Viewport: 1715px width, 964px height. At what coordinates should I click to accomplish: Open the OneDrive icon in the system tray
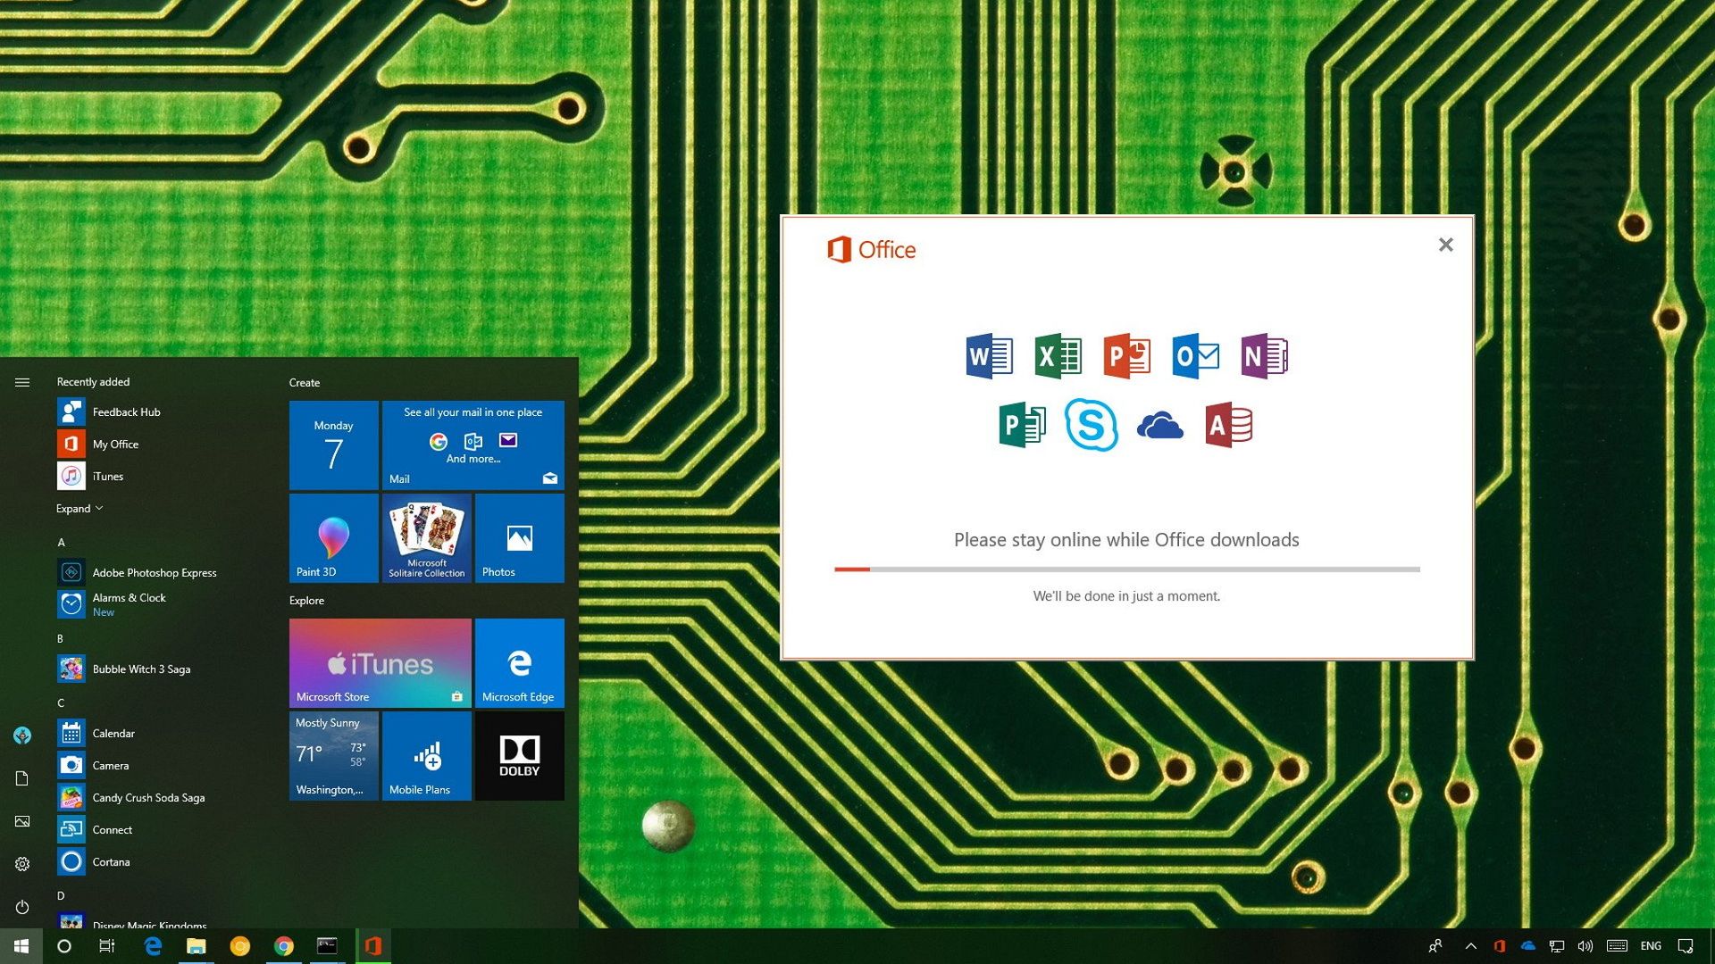1528,945
